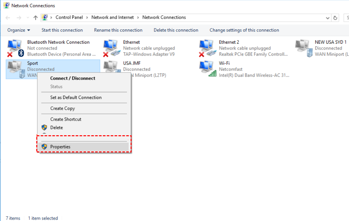Select the Wi-Fi adapter icon
This screenshot has height=221, width=349.
[208, 69]
